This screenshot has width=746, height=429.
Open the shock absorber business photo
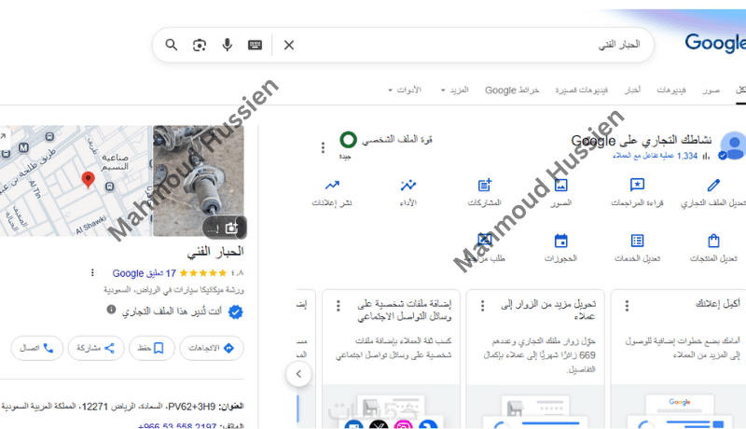199,181
